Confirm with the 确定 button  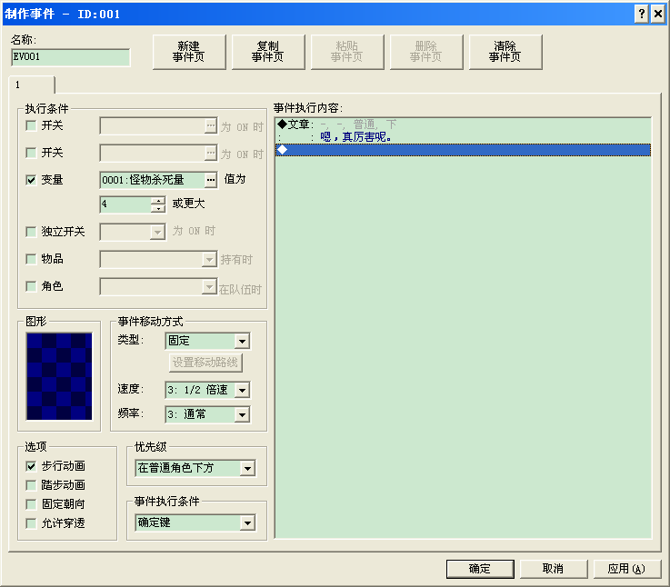tap(480, 569)
